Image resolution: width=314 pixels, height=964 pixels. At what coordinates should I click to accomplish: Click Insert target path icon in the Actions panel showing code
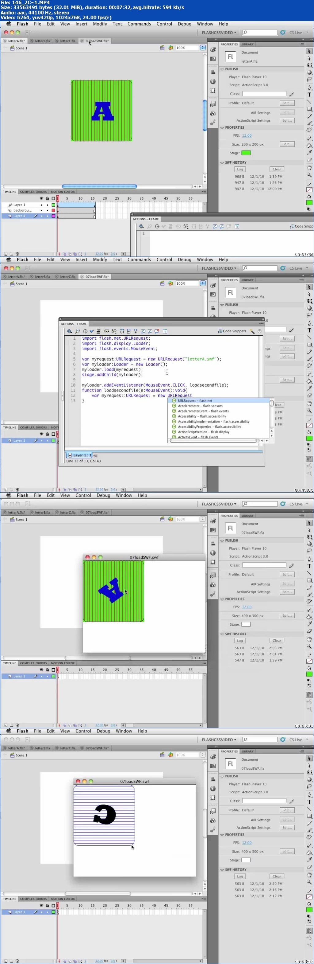coord(85,331)
